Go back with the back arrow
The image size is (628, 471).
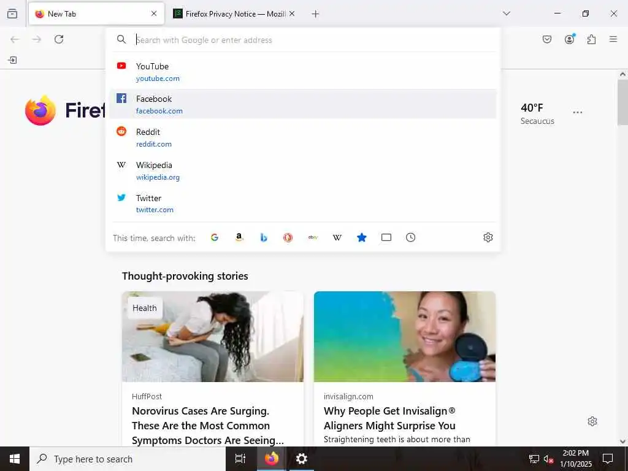click(15, 39)
